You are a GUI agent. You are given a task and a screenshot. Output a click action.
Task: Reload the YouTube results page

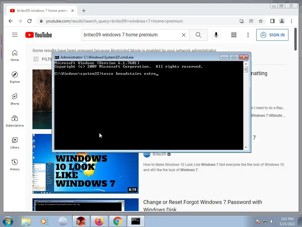[29, 21]
